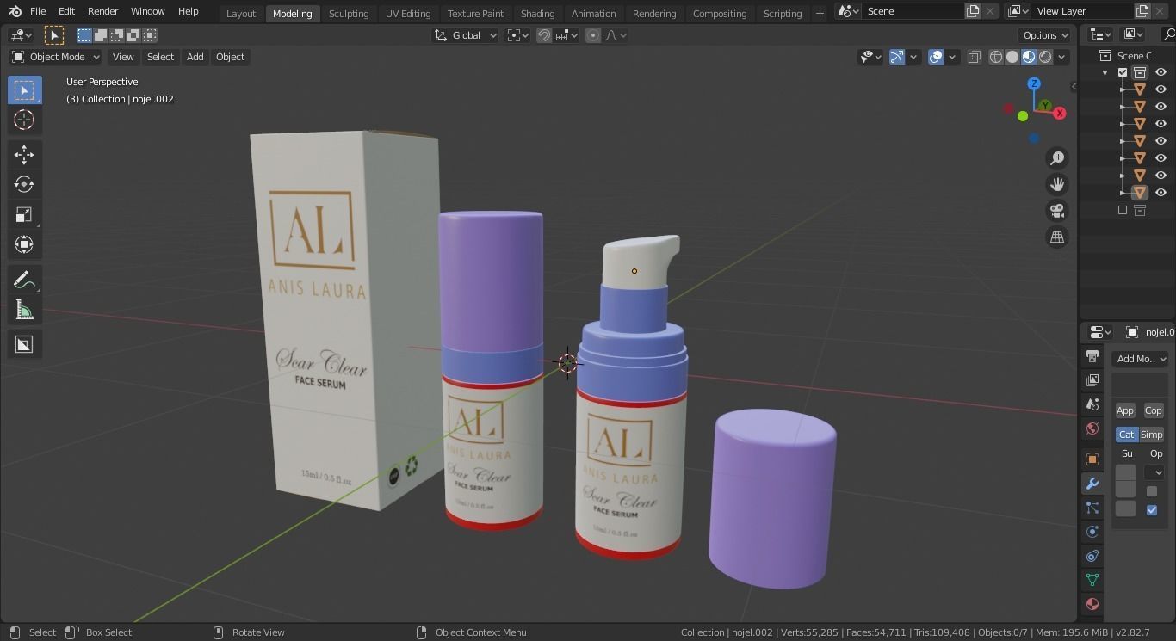Open editor type dropdown in viewport

point(20,35)
